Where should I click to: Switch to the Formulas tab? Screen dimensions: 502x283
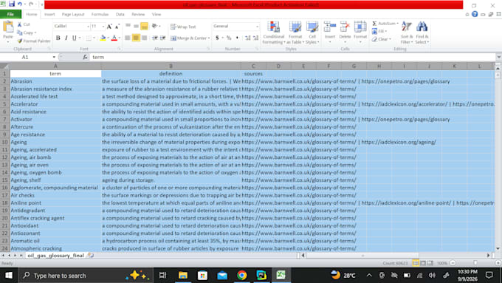(x=100, y=15)
